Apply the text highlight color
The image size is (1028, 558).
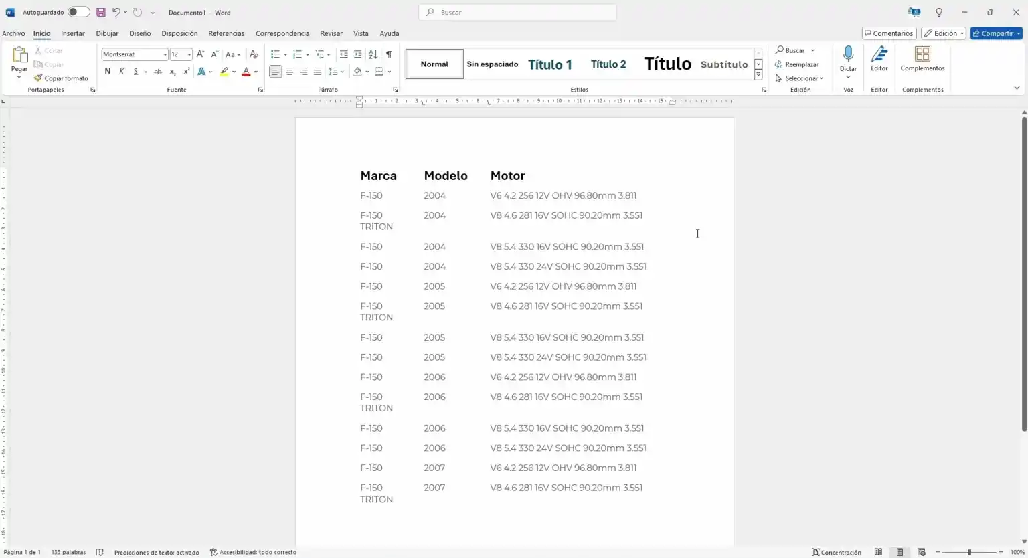coord(224,72)
